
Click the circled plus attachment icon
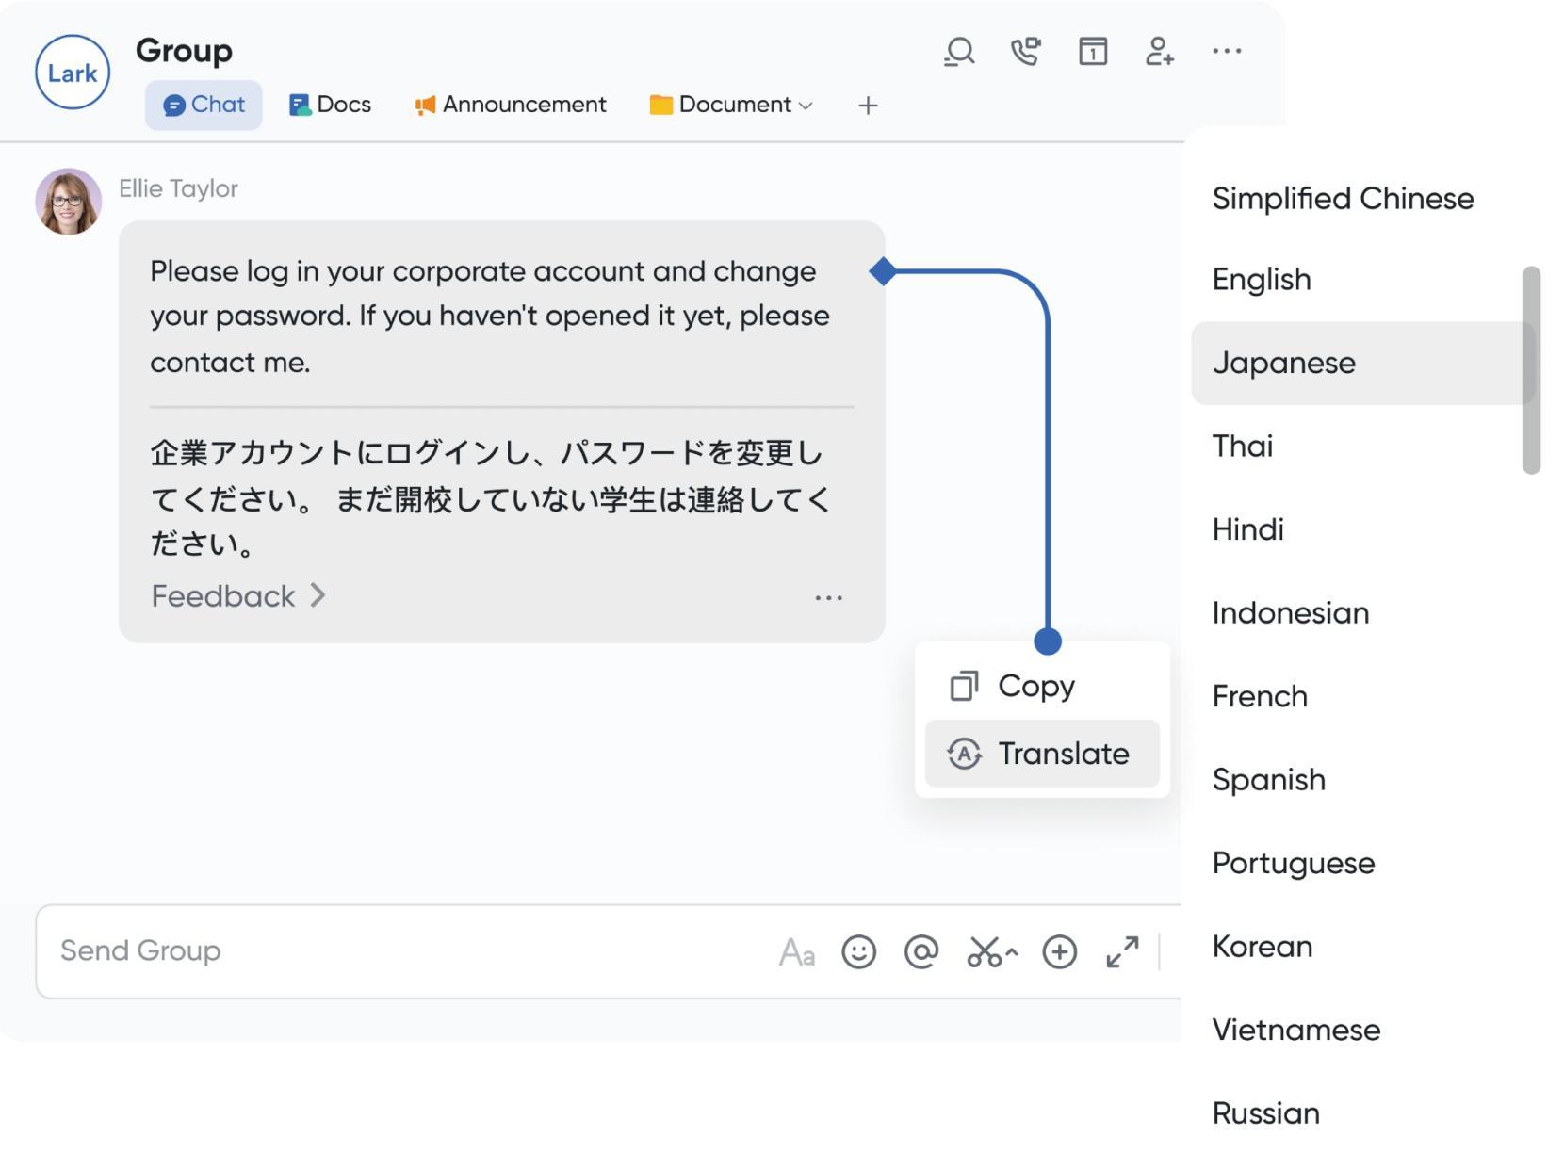click(x=1060, y=952)
